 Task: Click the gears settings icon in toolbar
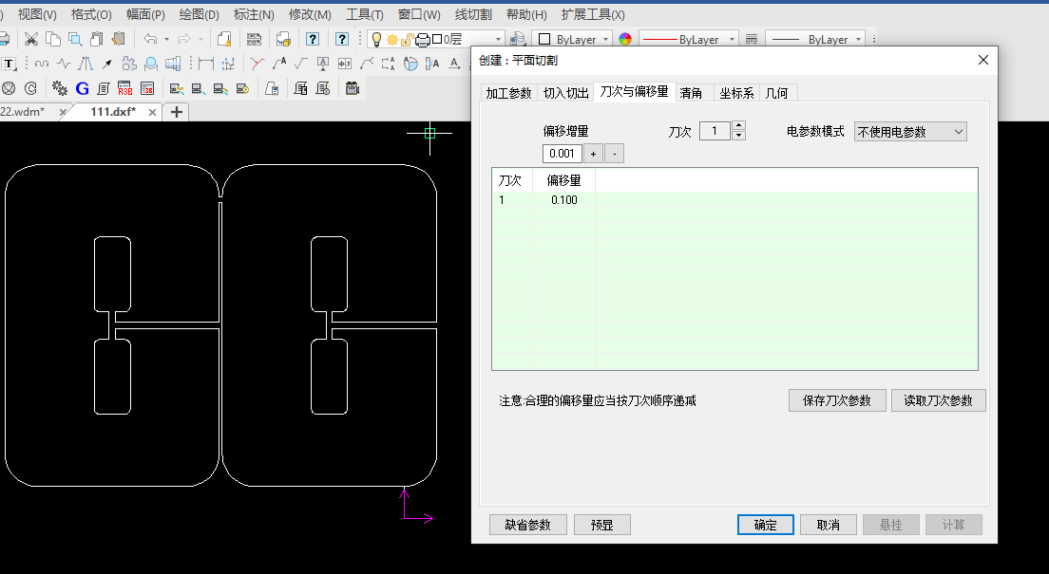tap(60, 88)
